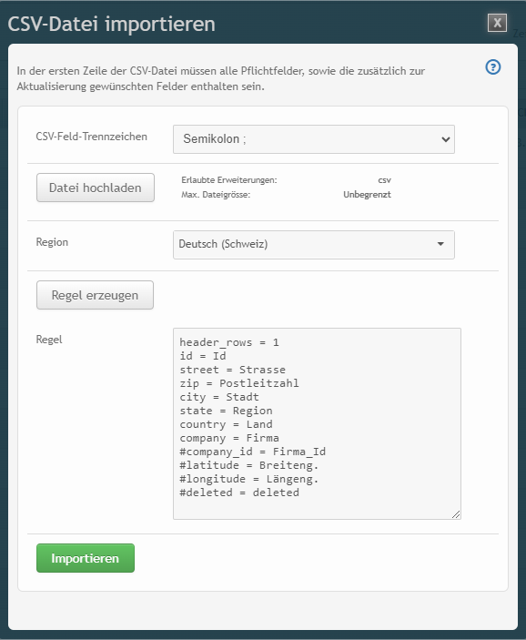Close the CSV-Datei importieren dialog
Screen dimensions: 526x640
tap(497, 23)
